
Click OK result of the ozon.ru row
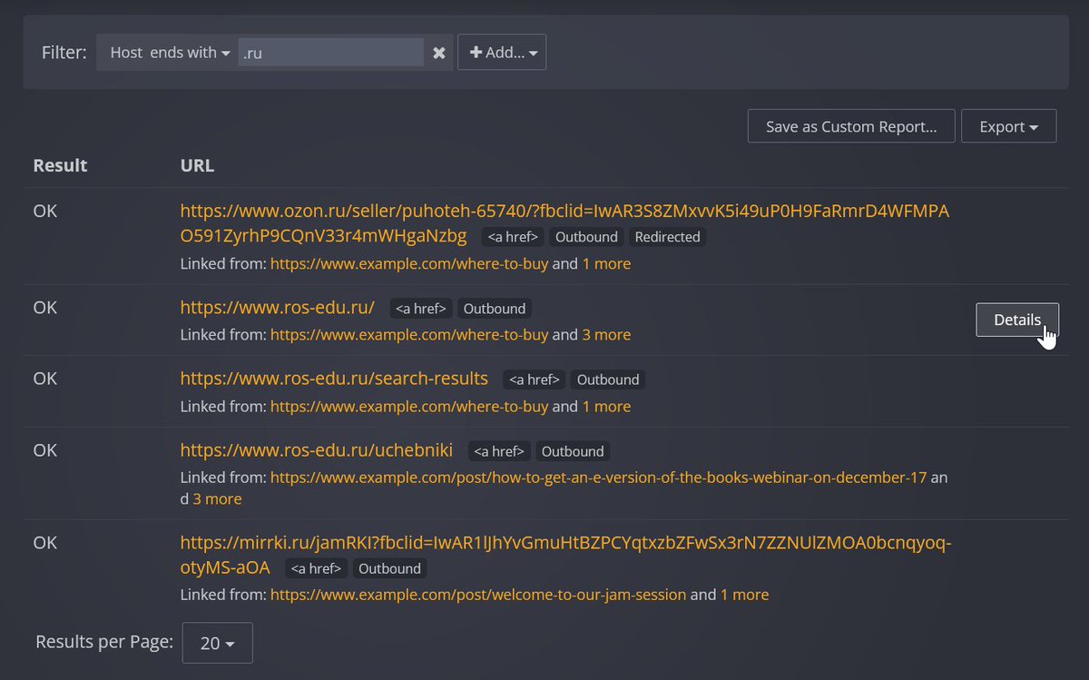45,211
